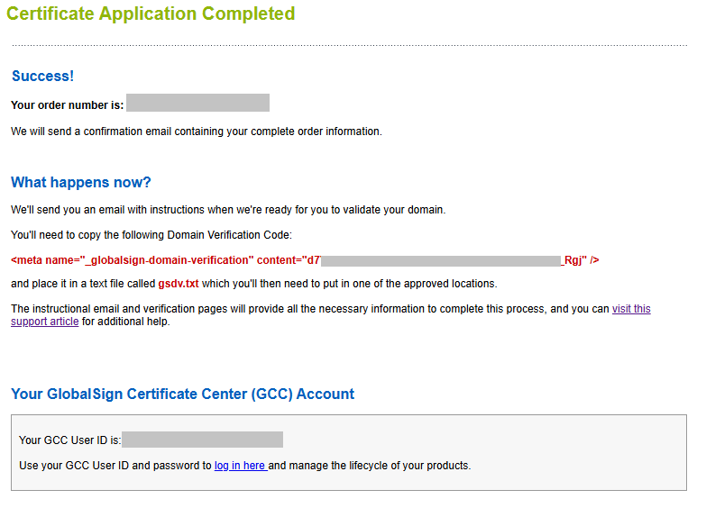Screen dimensions: 706x508
Task: Click the 'log in here' link
Action: [x=241, y=466]
